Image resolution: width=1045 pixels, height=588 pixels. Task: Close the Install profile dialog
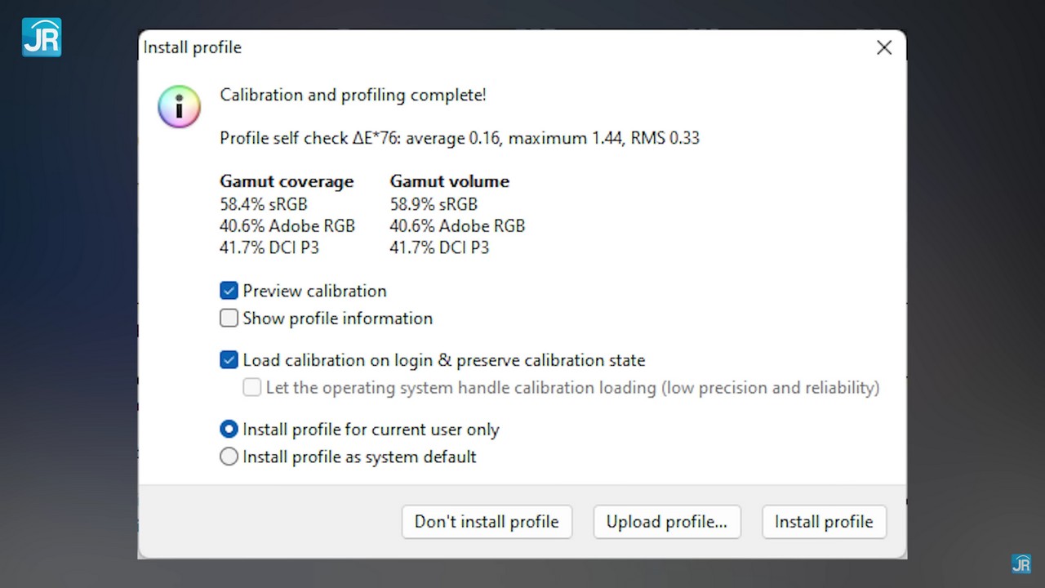(883, 48)
